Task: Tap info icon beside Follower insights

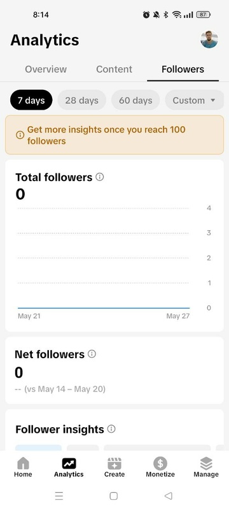Action: 111,429
